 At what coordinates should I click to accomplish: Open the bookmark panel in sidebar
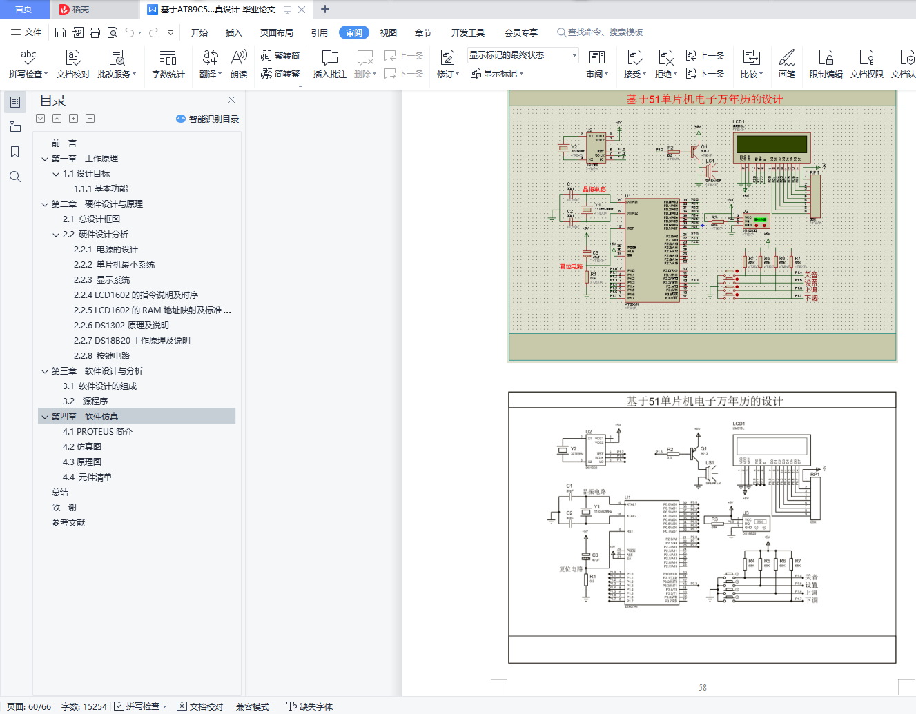15,152
